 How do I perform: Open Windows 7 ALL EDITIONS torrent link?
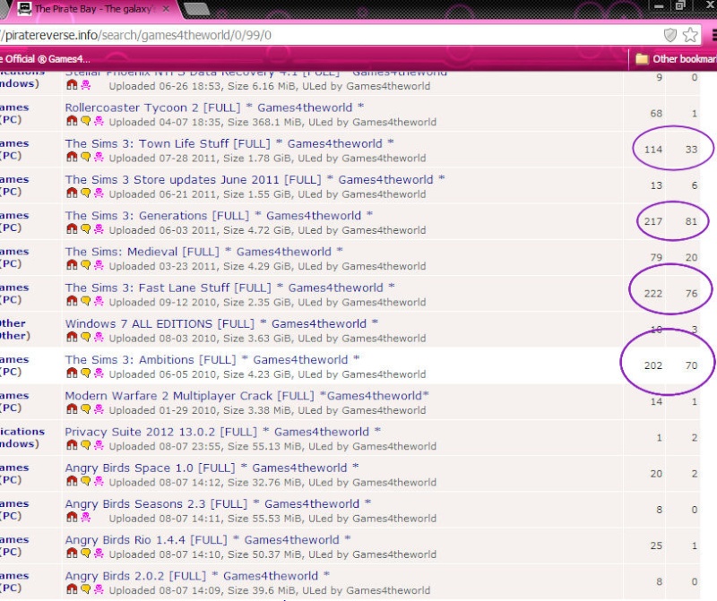coord(221,324)
